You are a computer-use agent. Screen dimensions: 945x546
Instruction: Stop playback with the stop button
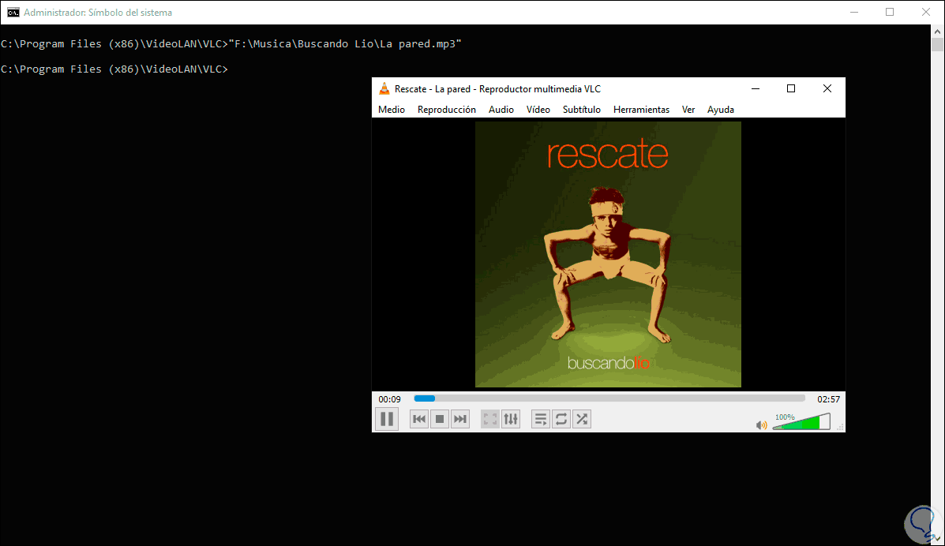(440, 419)
